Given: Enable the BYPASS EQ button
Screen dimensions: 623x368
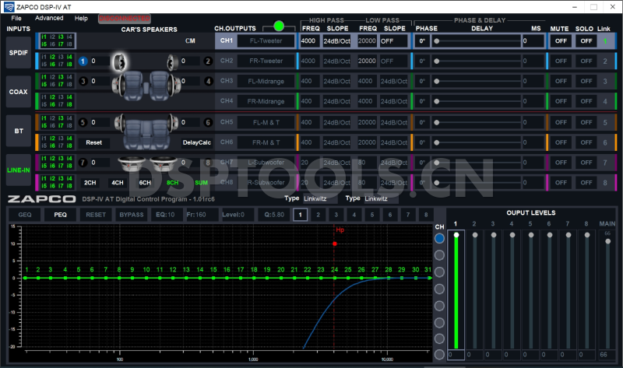Looking at the screenshot, I should [131, 214].
